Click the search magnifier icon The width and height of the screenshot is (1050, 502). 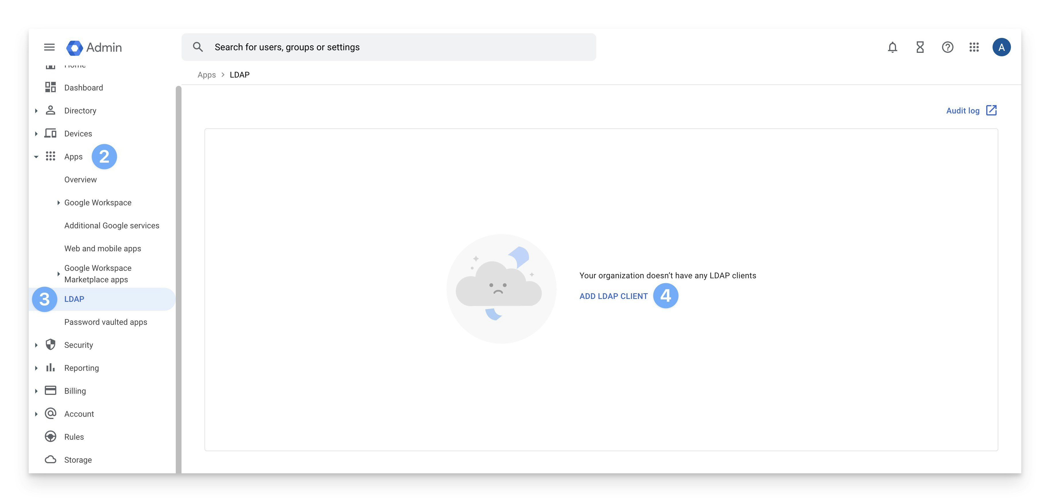tap(198, 47)
